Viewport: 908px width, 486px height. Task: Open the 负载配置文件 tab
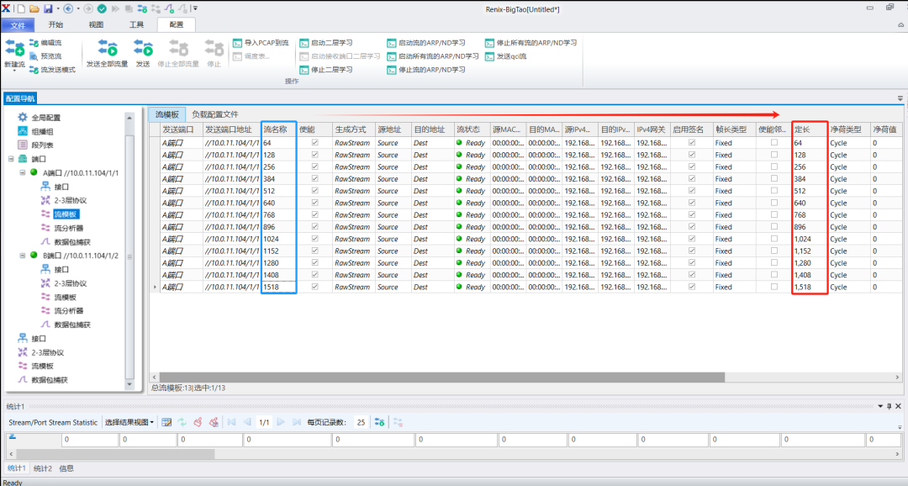214,114
